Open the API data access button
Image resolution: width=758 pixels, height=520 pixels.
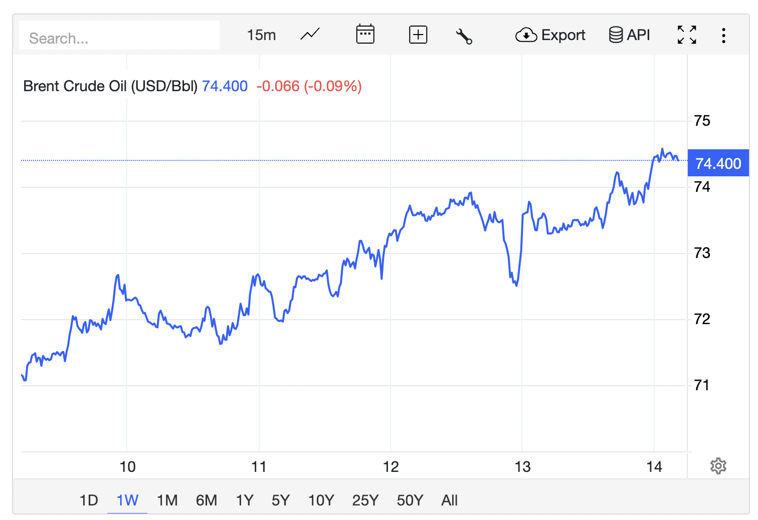pyautogui.click(x=629, y=35)
